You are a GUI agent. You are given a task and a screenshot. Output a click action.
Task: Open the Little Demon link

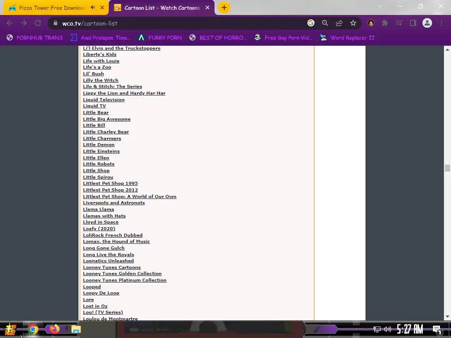pyautogui.click(x=99, y=144)
